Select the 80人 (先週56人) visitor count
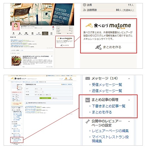Viewport: 147px width, 149px height. (x=125, y=10)
